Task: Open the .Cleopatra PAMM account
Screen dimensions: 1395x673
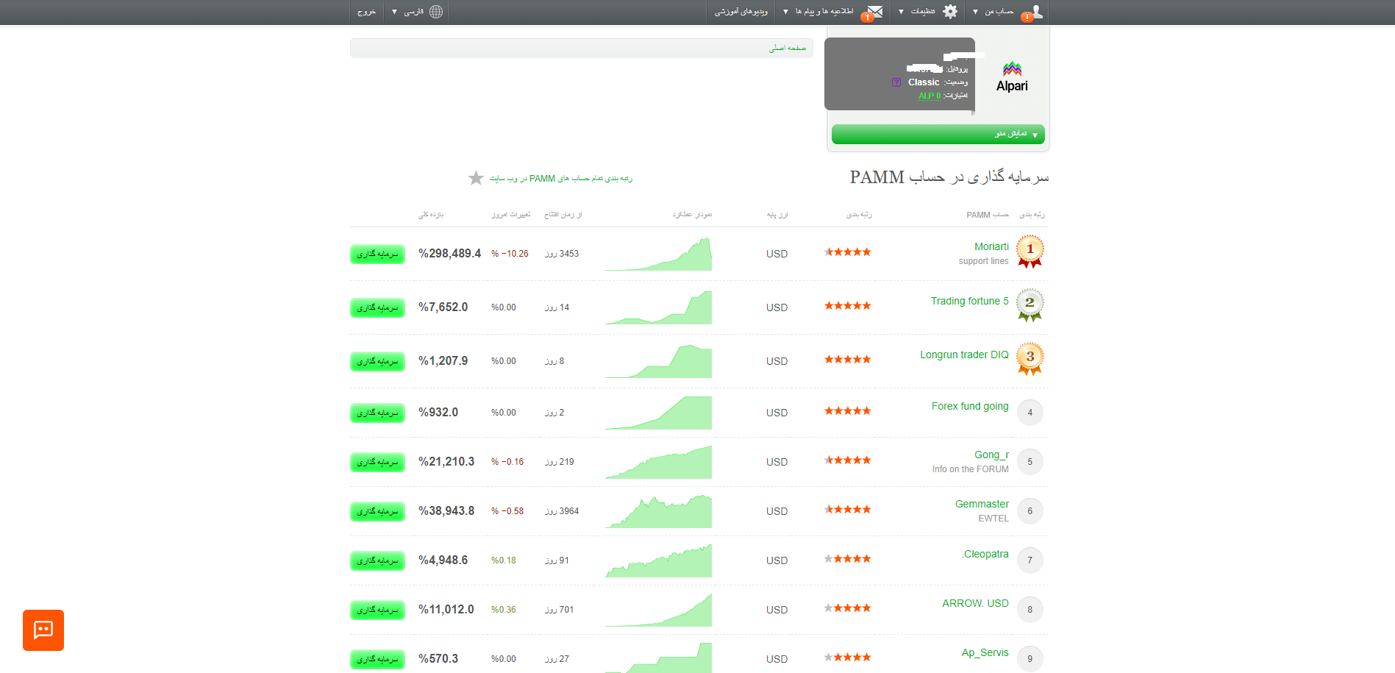Action: click(985, 554)
